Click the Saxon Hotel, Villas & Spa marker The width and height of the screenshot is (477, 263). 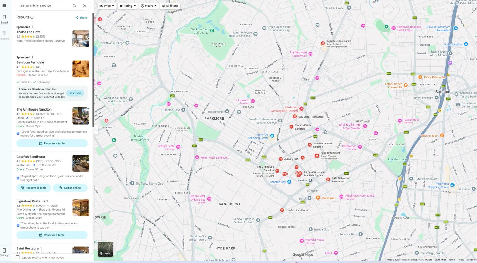pyautogui.click(x=209, y=199)
